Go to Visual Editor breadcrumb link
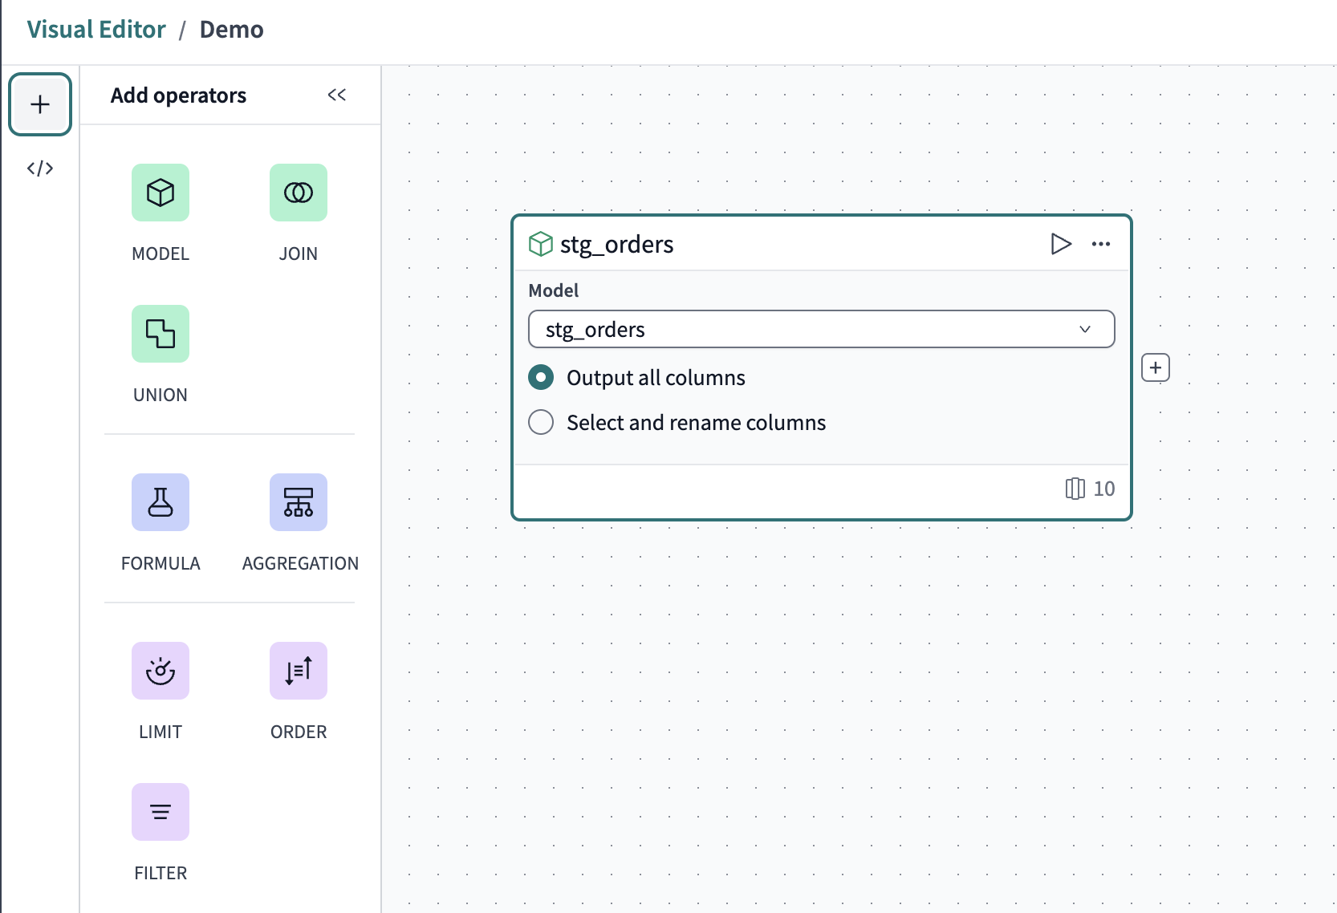The width and height of the screenshot is (1337, 913). (96, 30)
